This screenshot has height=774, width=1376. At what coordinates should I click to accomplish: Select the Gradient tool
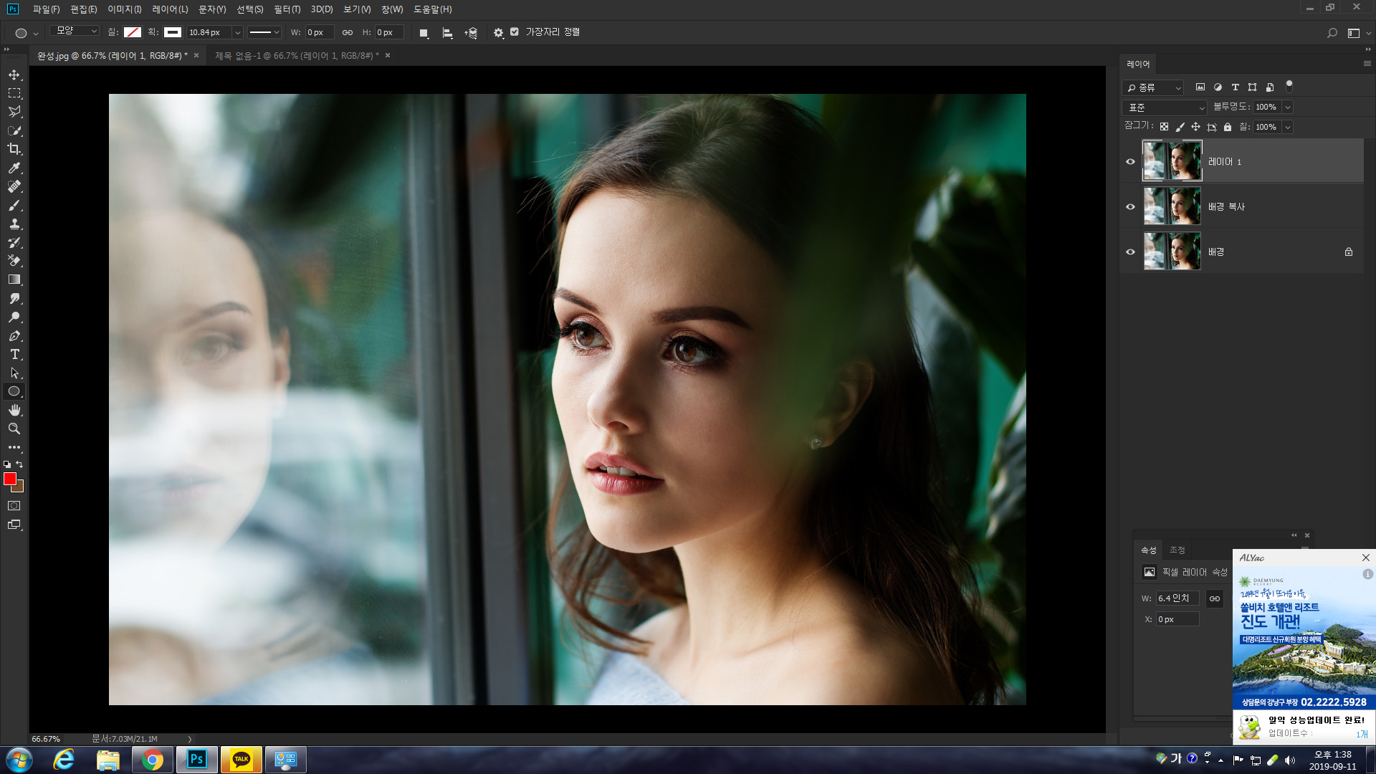click(x=14, y=279)
